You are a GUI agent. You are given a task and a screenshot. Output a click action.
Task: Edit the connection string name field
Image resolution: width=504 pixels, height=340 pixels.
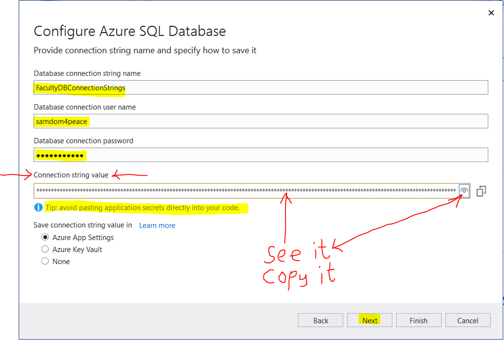(x=261, y=88)
